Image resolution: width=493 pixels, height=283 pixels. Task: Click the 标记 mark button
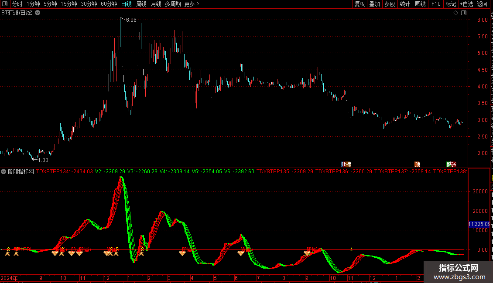(x=451, y=4)
